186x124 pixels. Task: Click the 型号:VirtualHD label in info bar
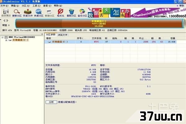pyautogui.click(x=23, y=30)
